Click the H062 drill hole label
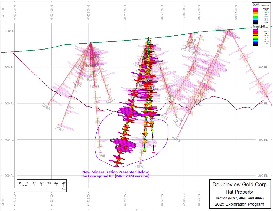The height and width of the screenshot is (211, 273). pos(60,129)
